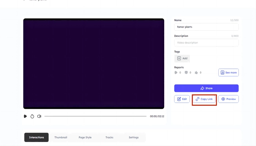Click the Video description field
256x146 pixels.
click(x=206, y=43)
